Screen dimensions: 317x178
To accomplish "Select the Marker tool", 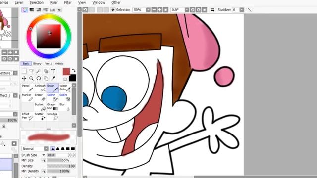I will tap(28, 97).
